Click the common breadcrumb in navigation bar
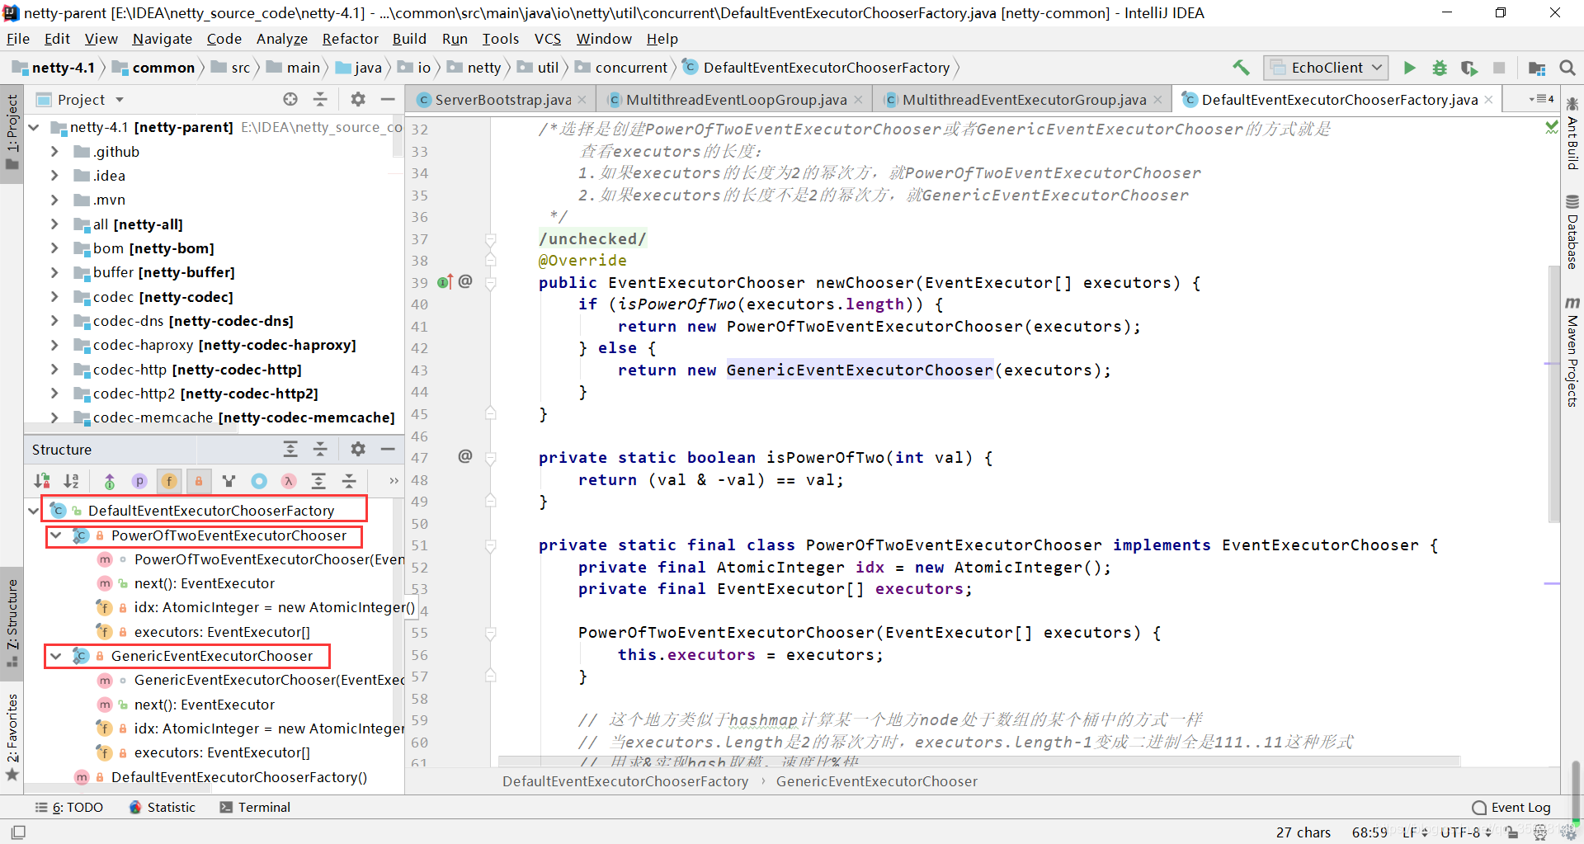Image resolution: width=1584 pixels, height=844 pixels. [154, 68]
